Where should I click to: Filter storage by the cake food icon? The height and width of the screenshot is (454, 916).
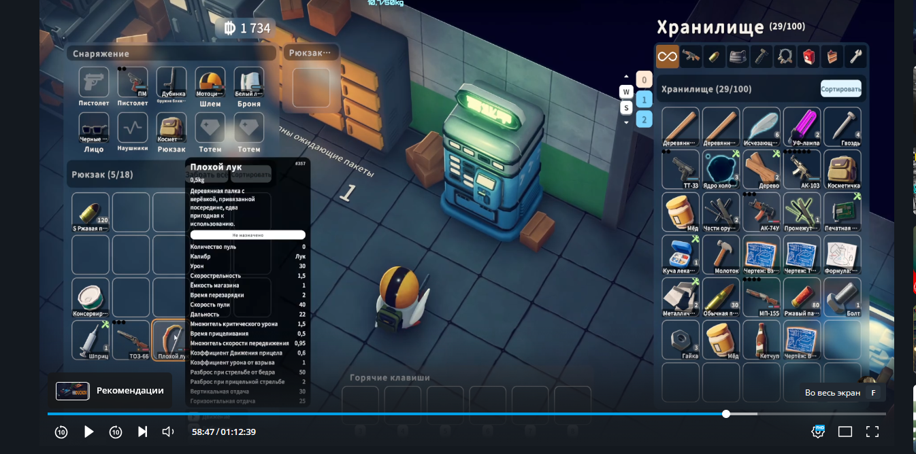[x=832, y=56]
